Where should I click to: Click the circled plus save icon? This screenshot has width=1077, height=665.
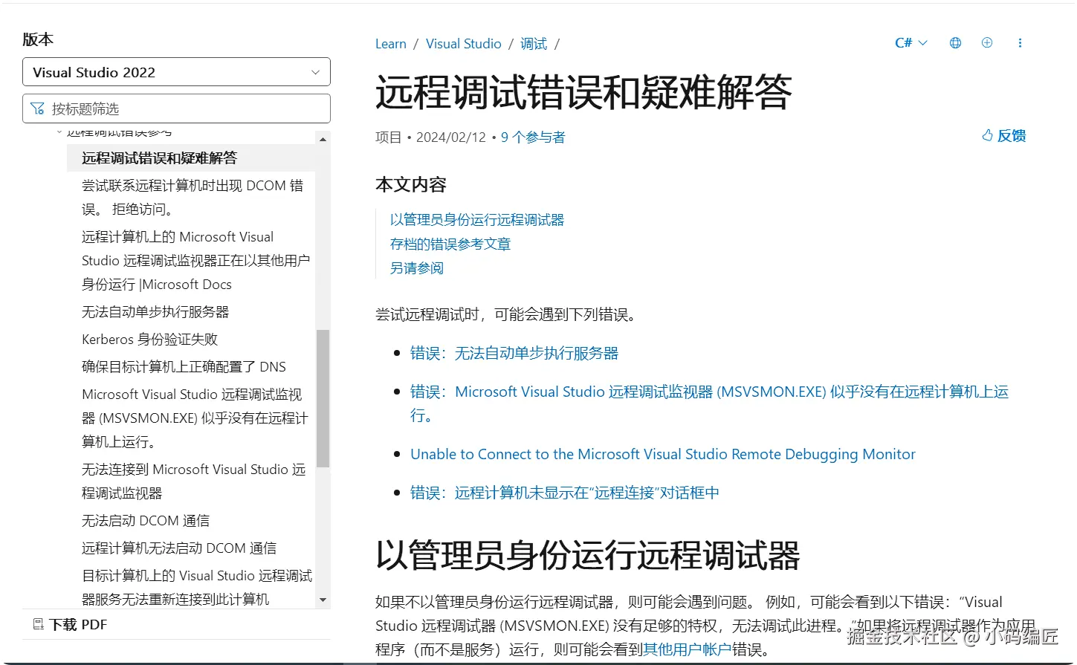[x=987, y=43]
